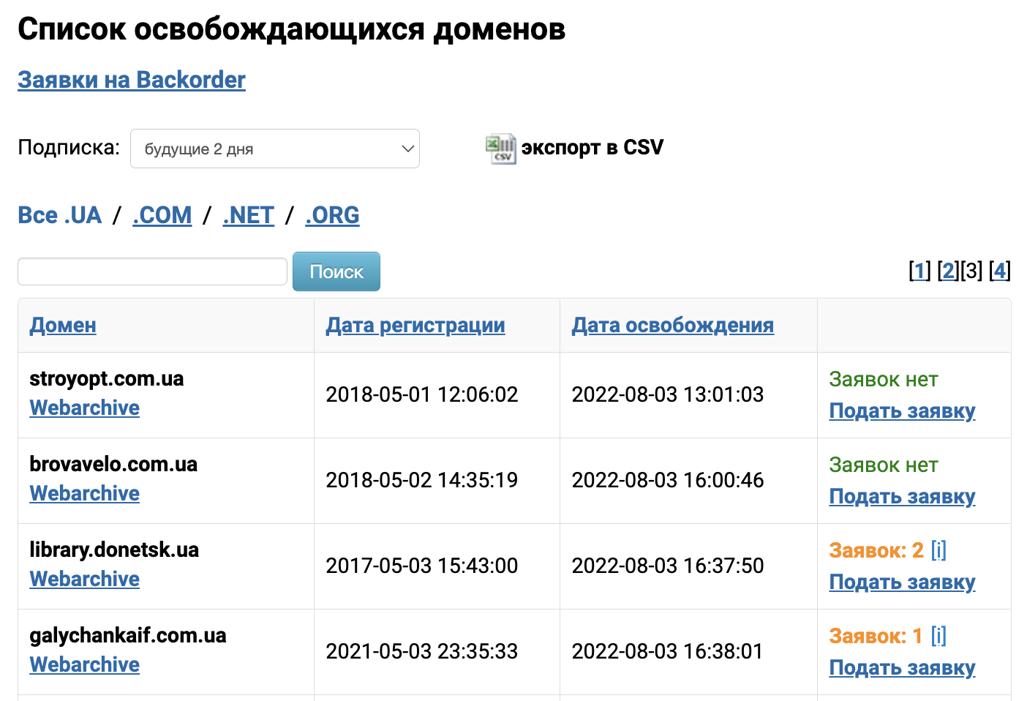
Task: Open the 'Заявки на Backorder' page
Action: [x=131, y=80]
